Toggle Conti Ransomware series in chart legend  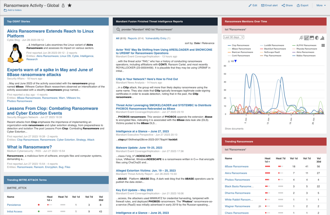239,55
